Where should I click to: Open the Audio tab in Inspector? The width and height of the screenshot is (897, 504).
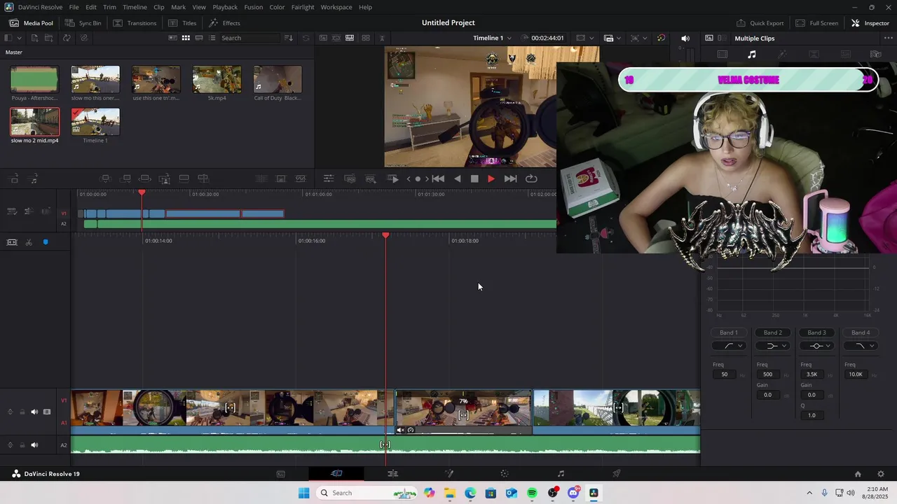[751, 54]
